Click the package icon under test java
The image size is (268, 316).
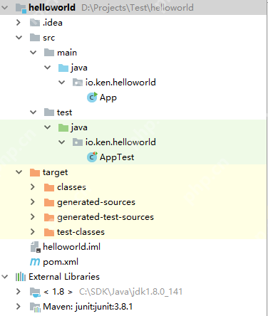(78, 142)
